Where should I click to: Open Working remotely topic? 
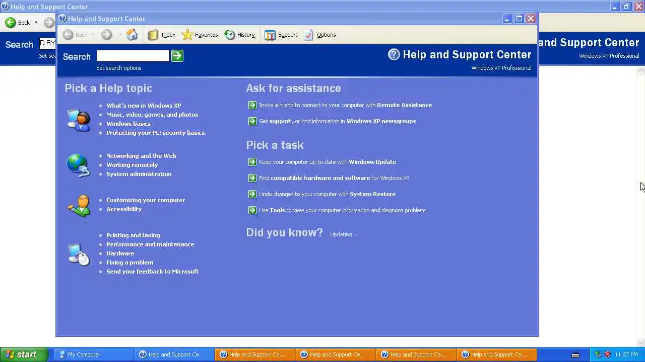132,165
